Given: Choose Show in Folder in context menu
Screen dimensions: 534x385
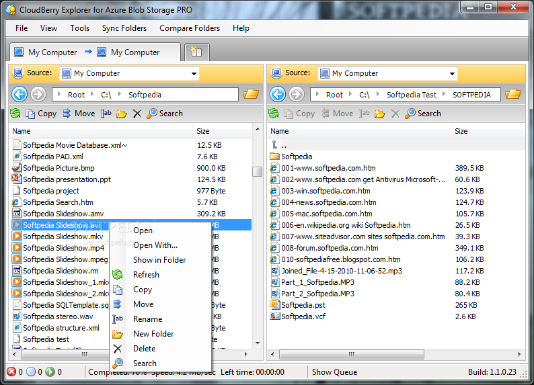Looking at the screenshot, I should point(159,260).
